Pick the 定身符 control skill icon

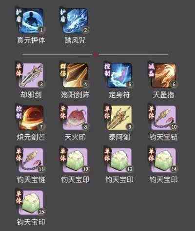pos(119,75)
